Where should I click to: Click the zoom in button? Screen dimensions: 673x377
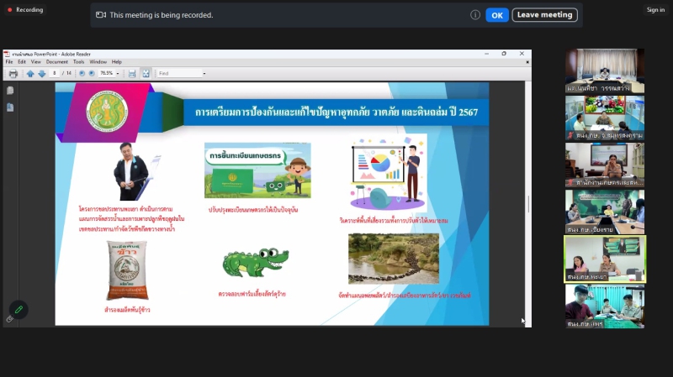93,73
